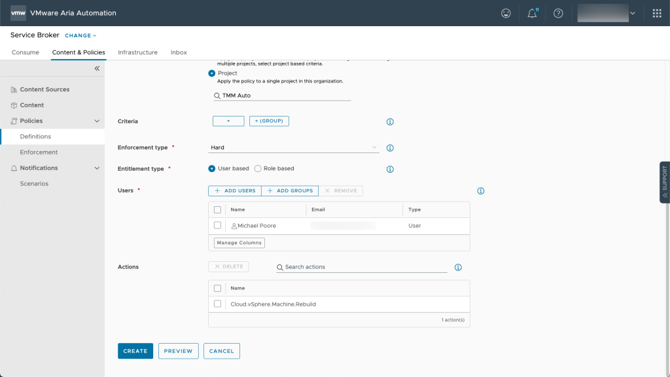Check the box for Michael Poore

(218, 225)
